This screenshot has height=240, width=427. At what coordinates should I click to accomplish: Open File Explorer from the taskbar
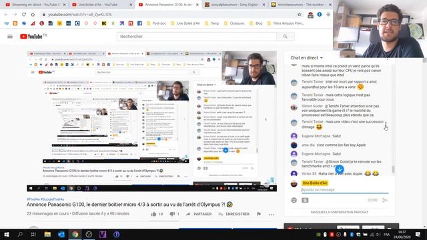(x=47, y=234)
